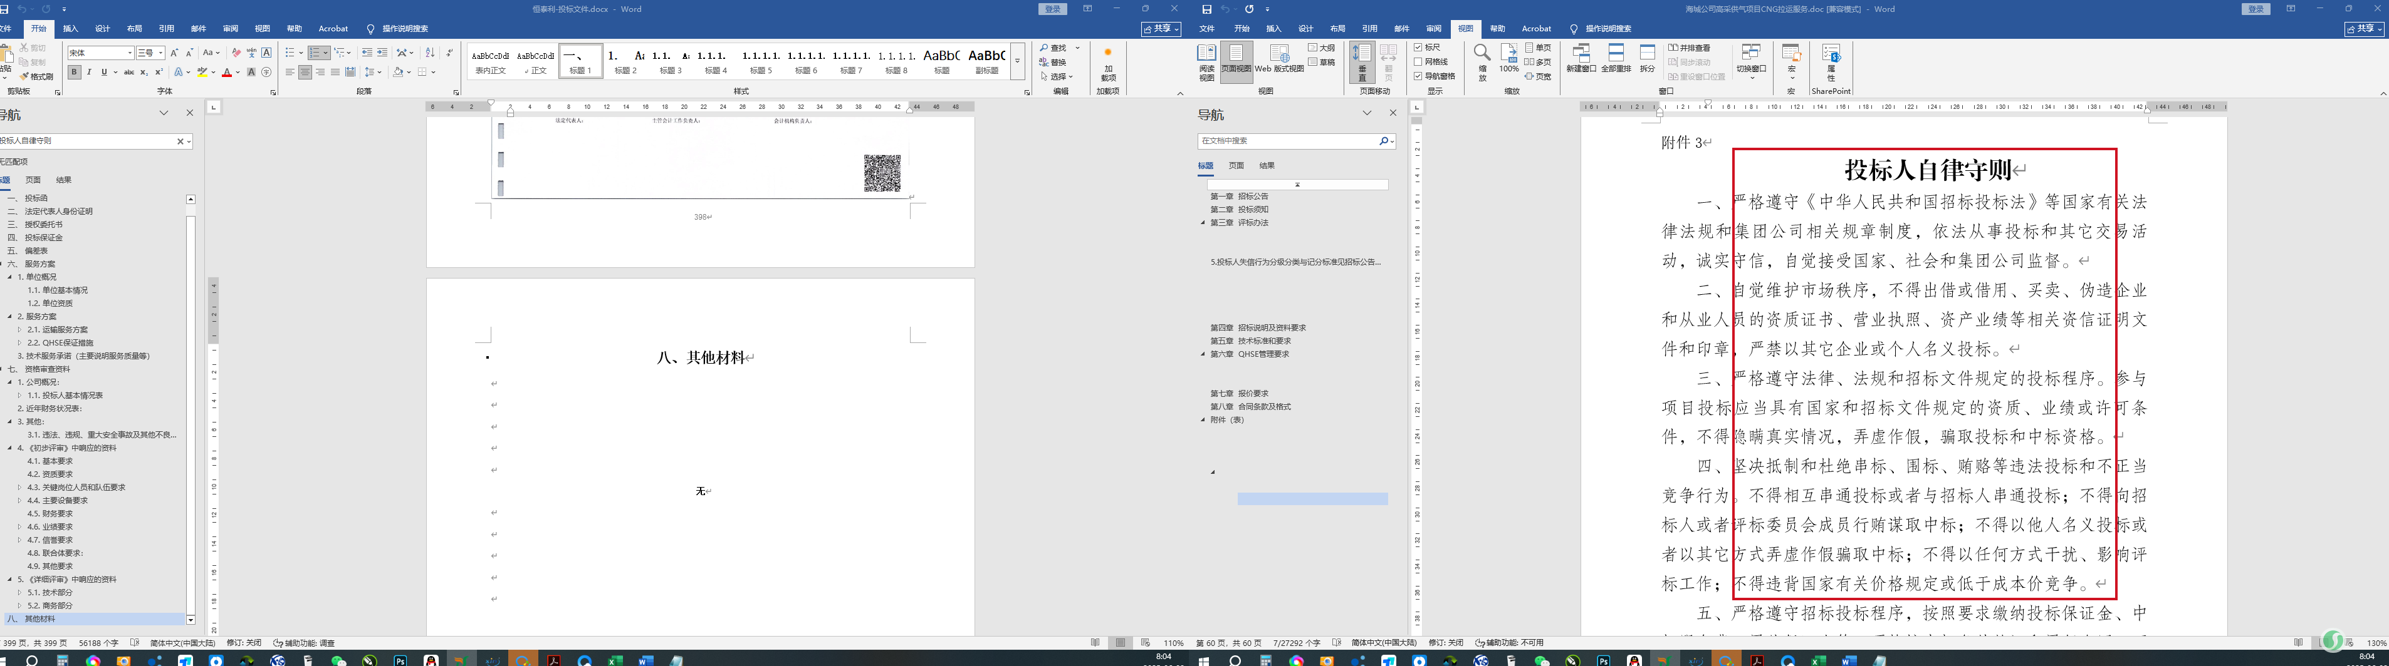Enable the Gridlines (网格线) checkbox
The width and height of the screenshot is (2389, 666).
(x=1419, y=62)
